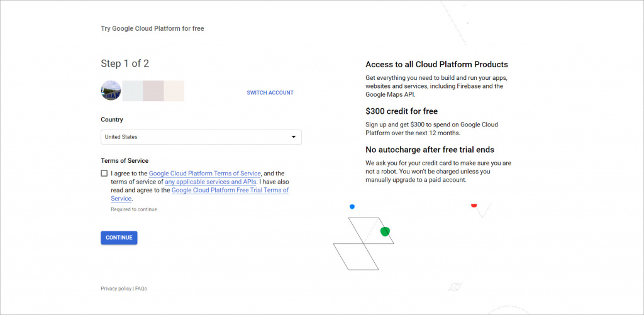Open the Free Trial Terms of Service link
The height and width of the screenshot is (315, 644).
coord(230,190)
